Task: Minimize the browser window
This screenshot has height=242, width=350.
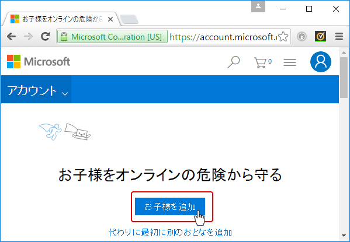Action: coord(283,9)
